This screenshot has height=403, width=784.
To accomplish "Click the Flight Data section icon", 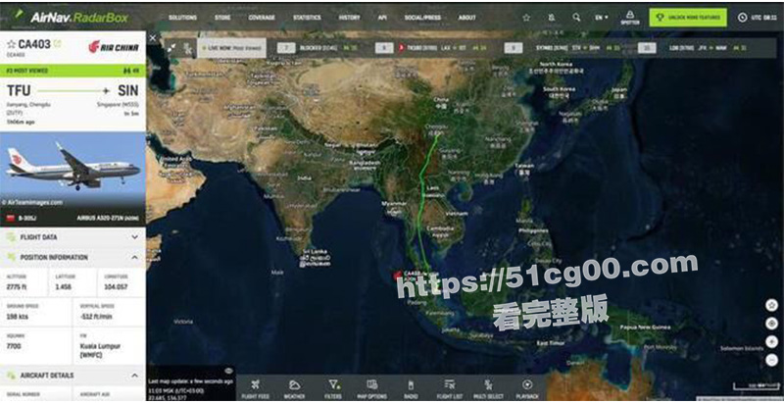I will [11, 237].
